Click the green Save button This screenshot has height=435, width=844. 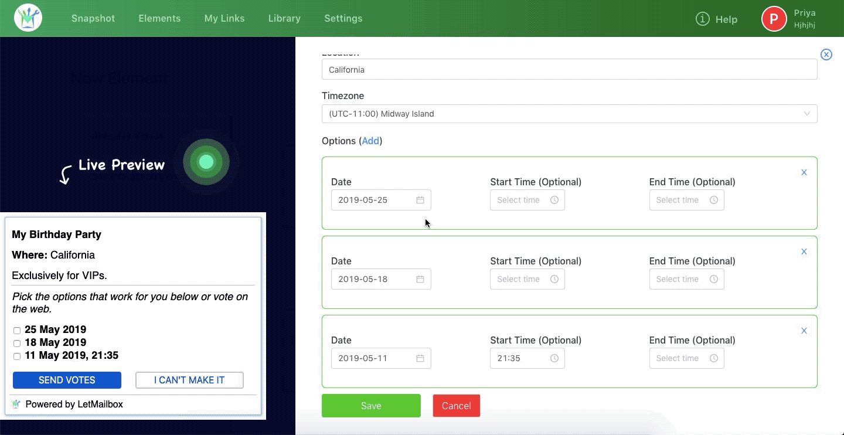click(371, 406)
